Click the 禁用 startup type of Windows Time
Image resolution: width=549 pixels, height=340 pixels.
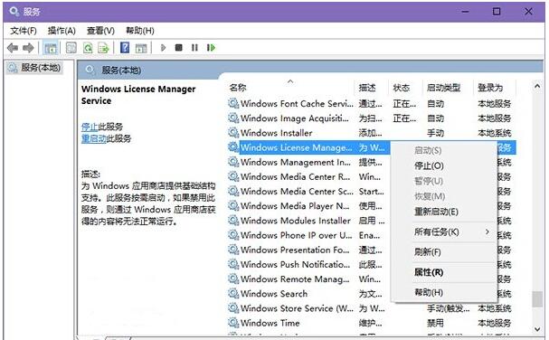(x=435, y=323)
